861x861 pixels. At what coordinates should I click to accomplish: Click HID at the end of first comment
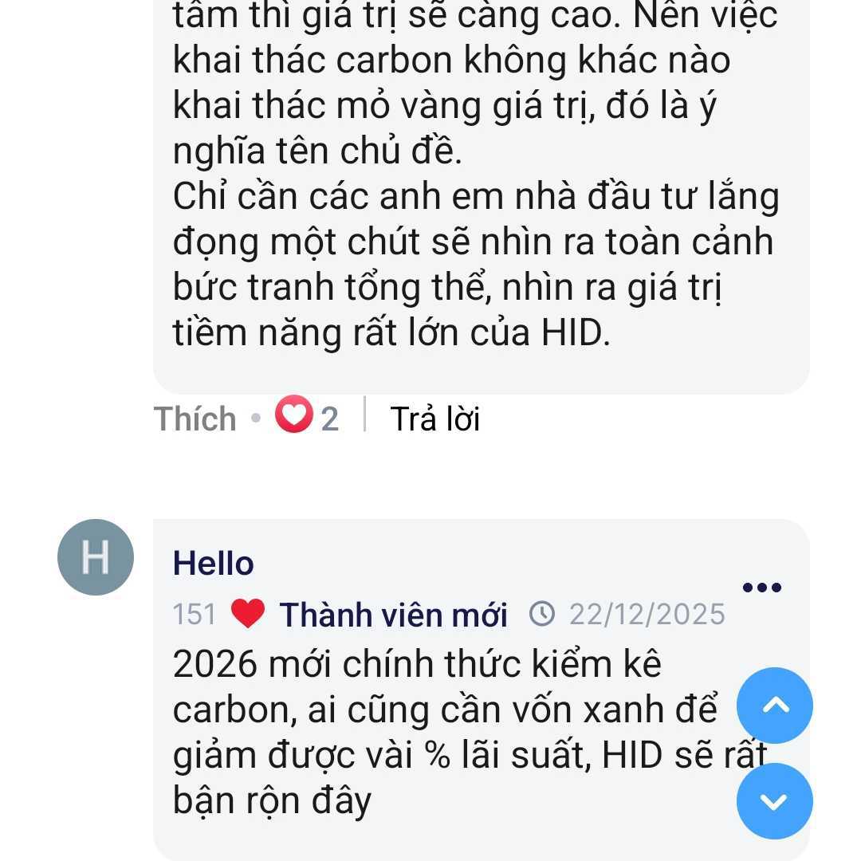(569, 332)
